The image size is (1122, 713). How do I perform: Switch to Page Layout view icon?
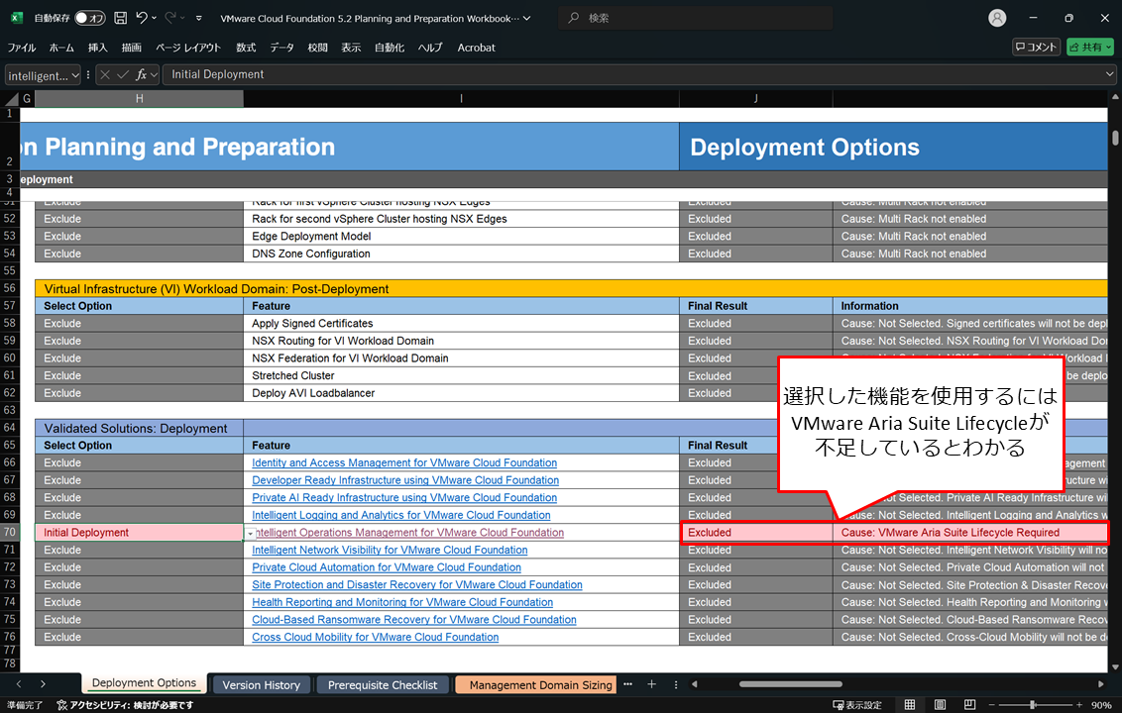coord(940,705)
